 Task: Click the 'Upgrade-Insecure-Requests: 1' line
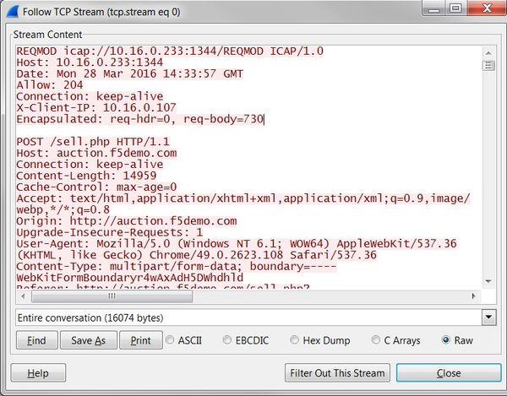tap(110, 232)
